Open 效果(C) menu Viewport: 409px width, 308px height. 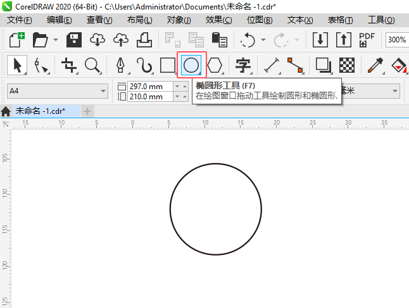218,20
